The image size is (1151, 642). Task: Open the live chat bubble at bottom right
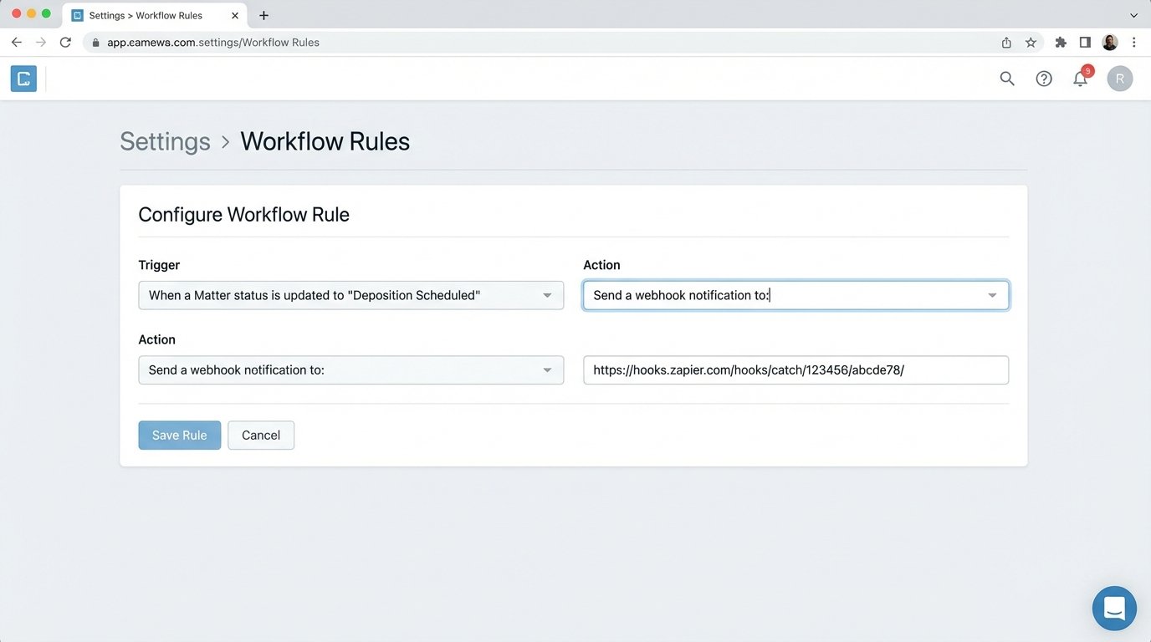click(x=1114, y=608)
